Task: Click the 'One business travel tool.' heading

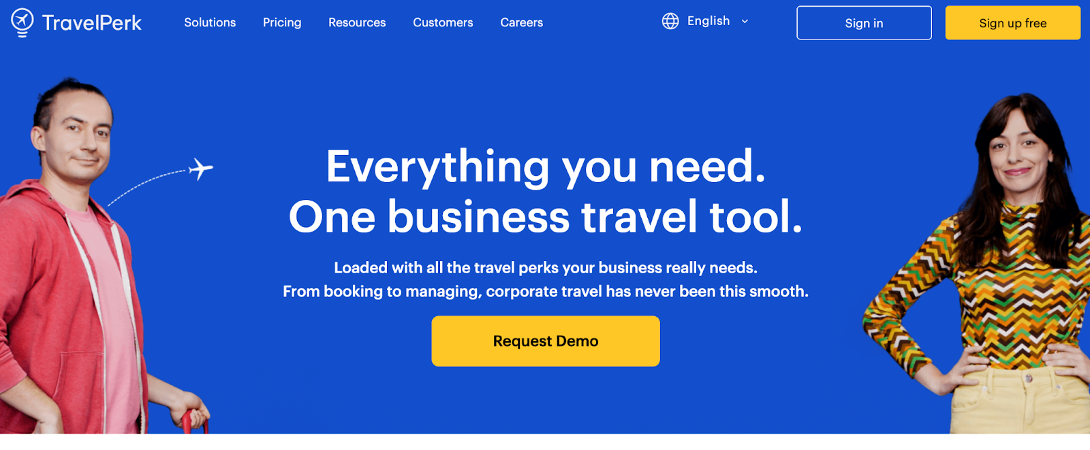Action: click(x=546, y=217)
